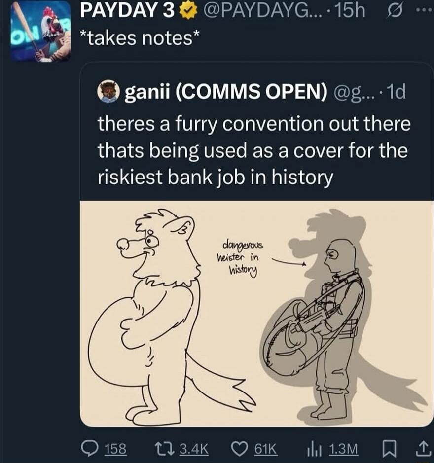Open the 61K likes count
The height and width of the screenshot is (463, 434).
pos(266,449)
